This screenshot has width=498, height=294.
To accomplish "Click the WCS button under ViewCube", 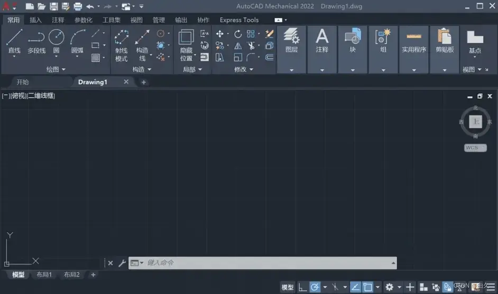I will (x=475, y=148).
